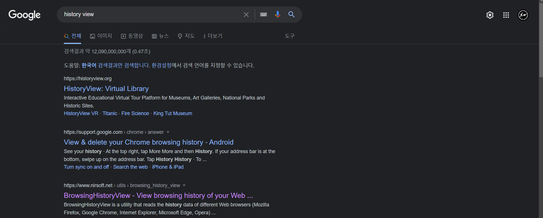The height and width of the screenshot is (218, 543).
Task: Open View & delete Chrome browsing history result
Action: click(149, 142)
